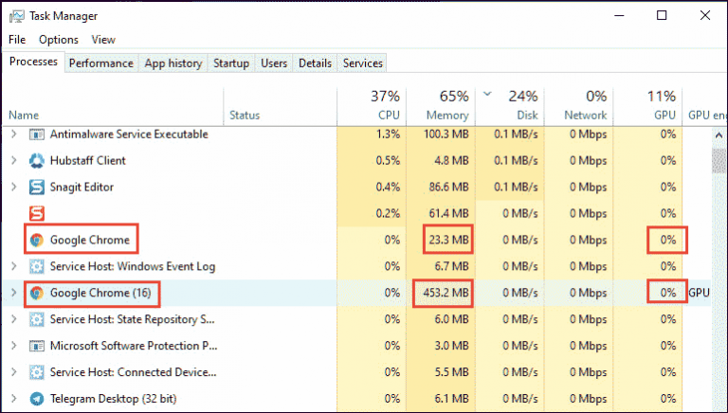Sort by the GPU column header
Viewport: 728px width, 413px height.
point(647,107)
